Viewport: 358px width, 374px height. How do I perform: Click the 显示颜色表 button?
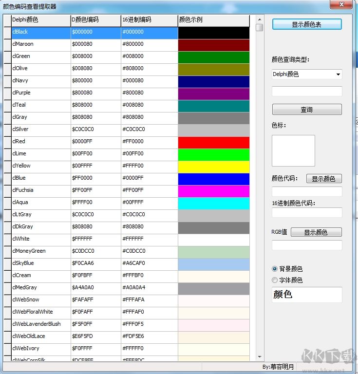click(x=306, y=24)
